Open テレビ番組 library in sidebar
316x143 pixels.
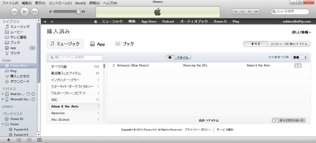(18, 37)
